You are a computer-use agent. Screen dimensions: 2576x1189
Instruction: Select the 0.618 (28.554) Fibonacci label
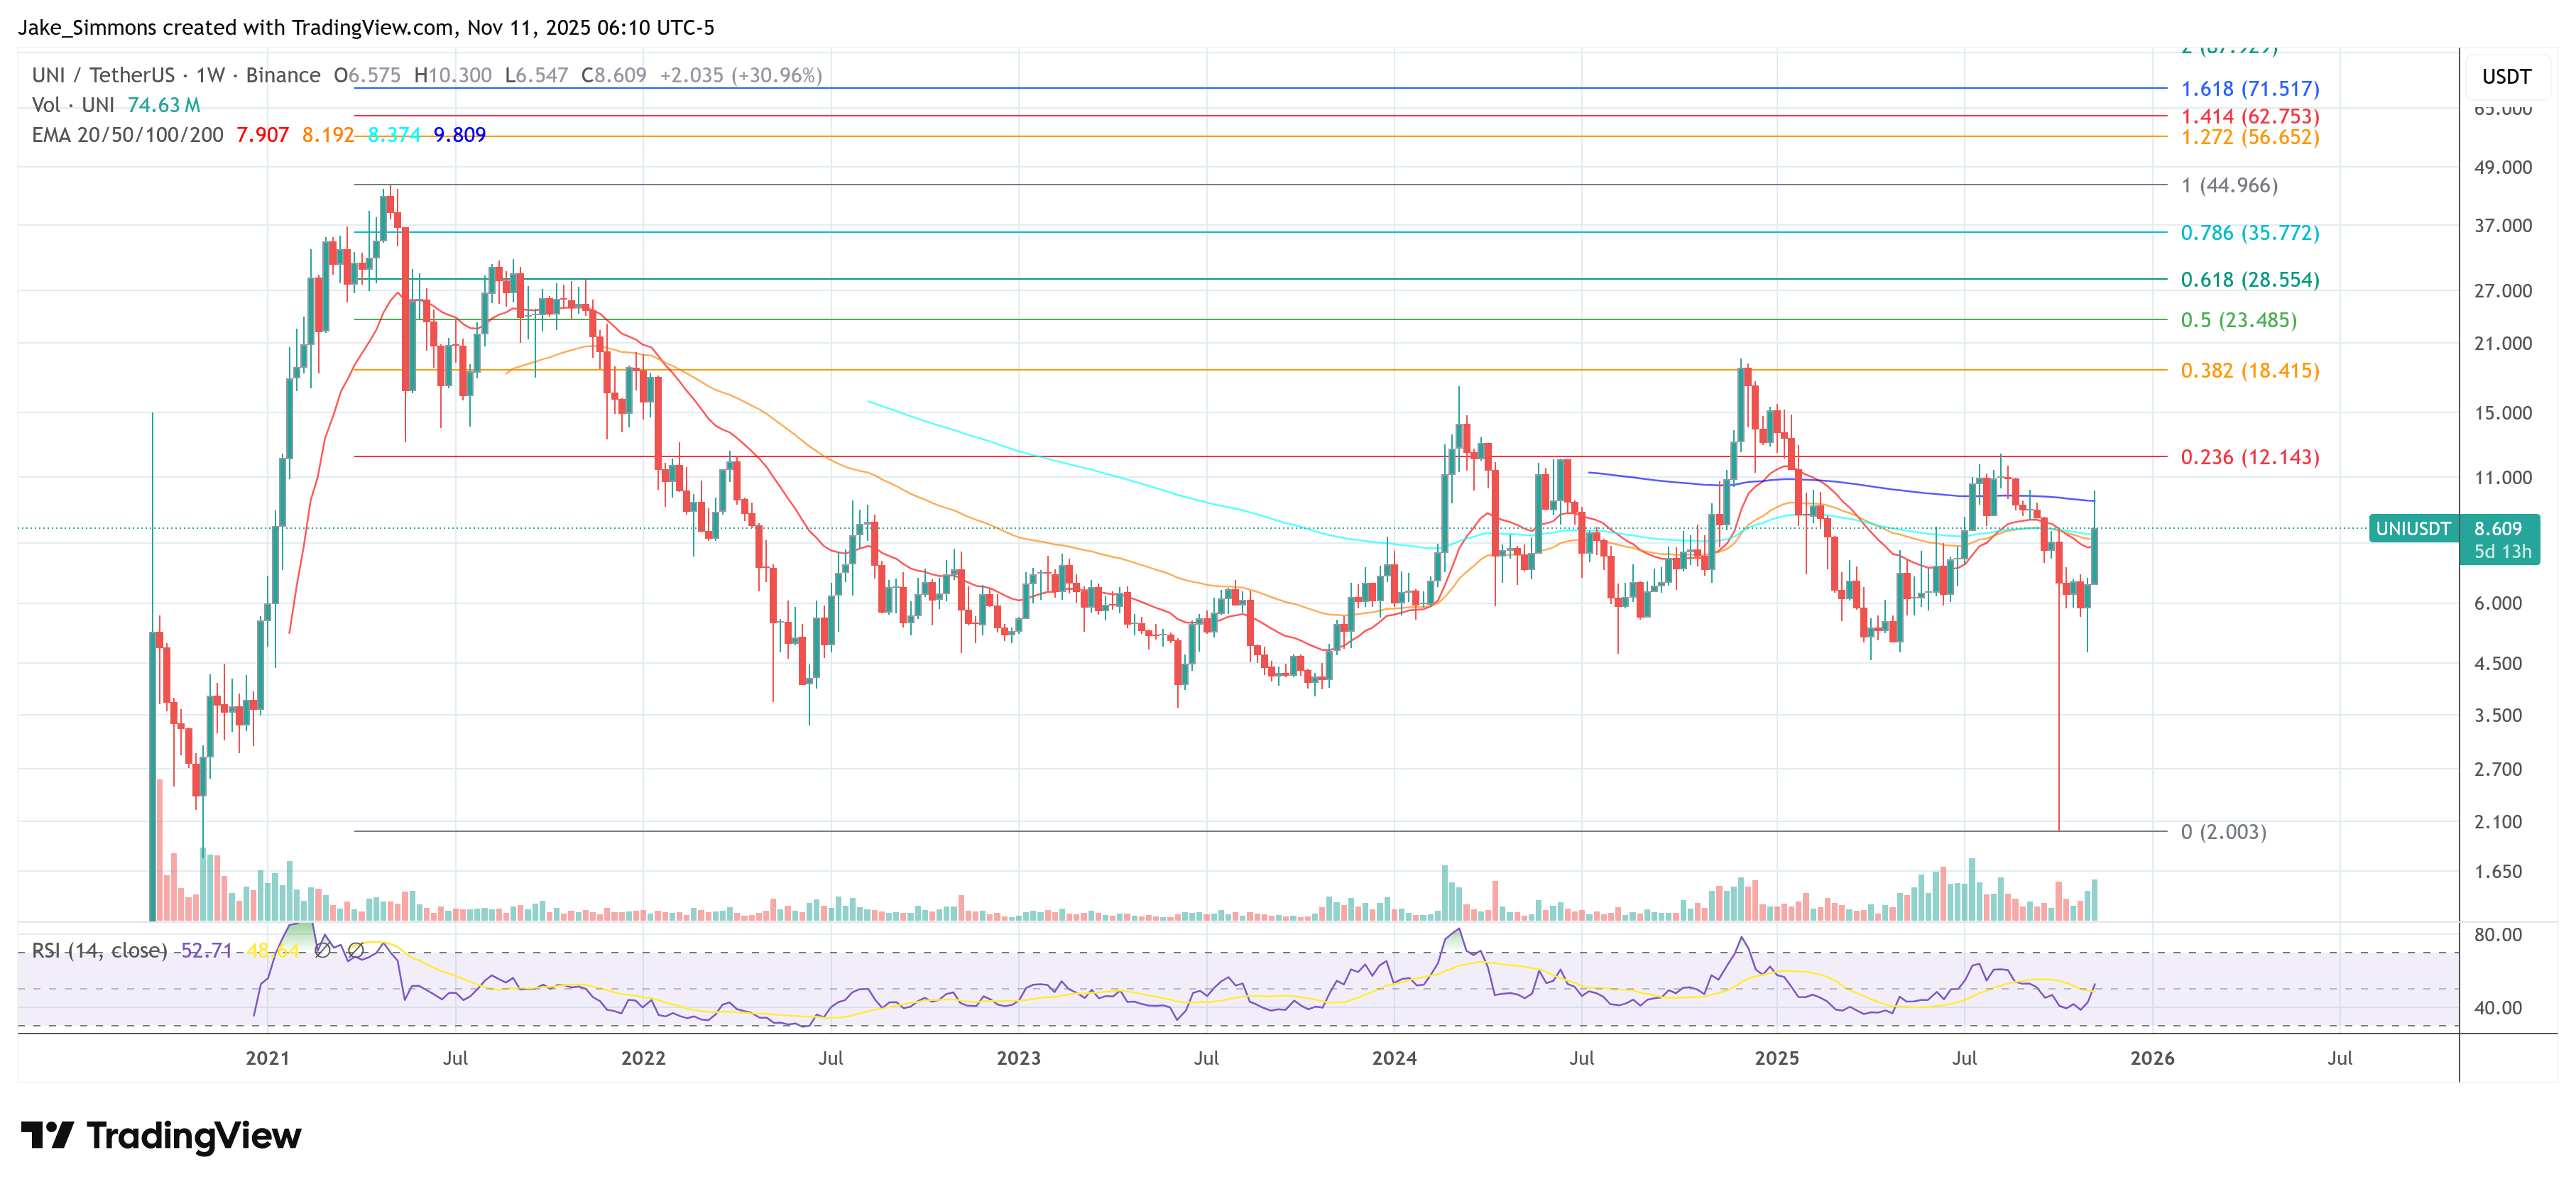(2249, 280)
